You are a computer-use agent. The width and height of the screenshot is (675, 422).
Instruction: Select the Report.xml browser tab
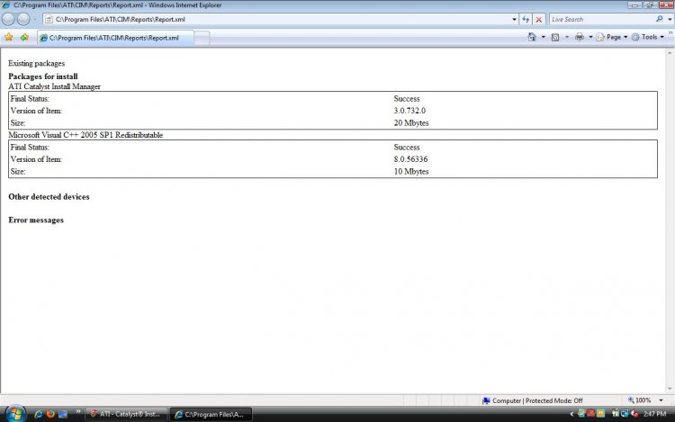pos(115,38)
